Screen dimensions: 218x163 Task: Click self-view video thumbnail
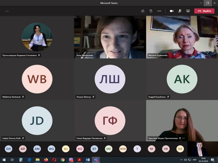(203, 149)
